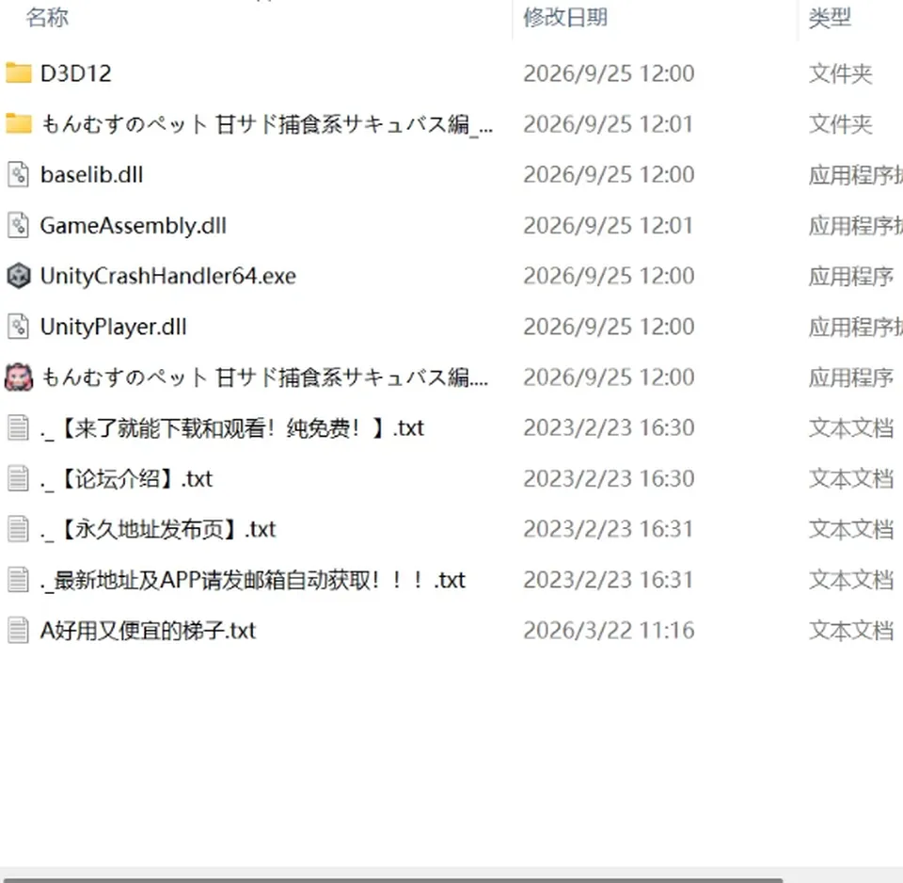The image size is (903, 883).
Task: Select the 【来了就能下载和观看!纯免费!】.txt file
Action: coord(232,428)
